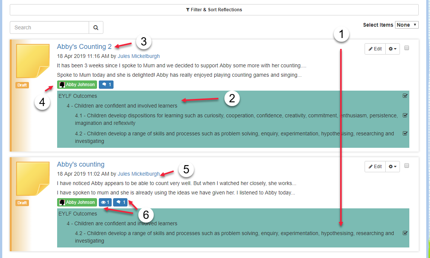Click the search magnifier icon button
The width and height of the screenshot is (430, 258).
click(x=96, y=27)
